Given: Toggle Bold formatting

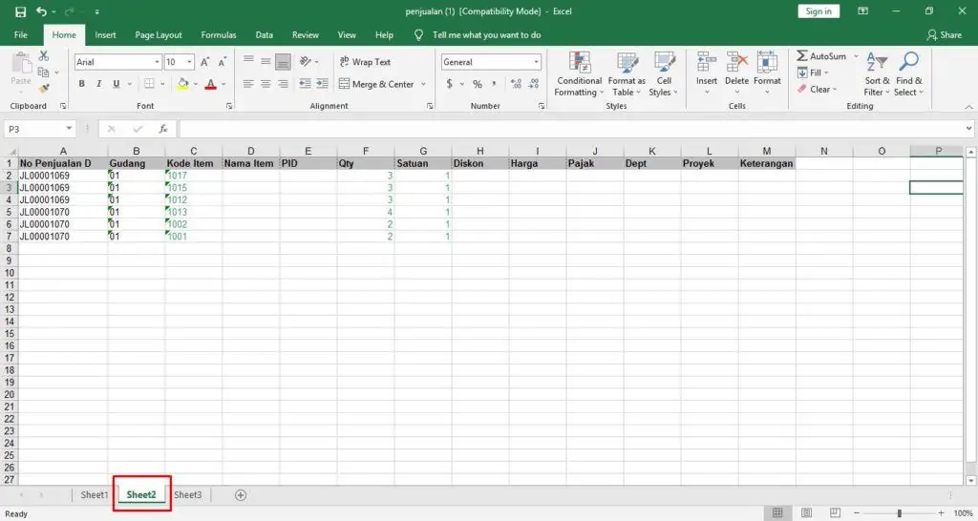Looking at the screenshot, I should click(x=82, y=84).
